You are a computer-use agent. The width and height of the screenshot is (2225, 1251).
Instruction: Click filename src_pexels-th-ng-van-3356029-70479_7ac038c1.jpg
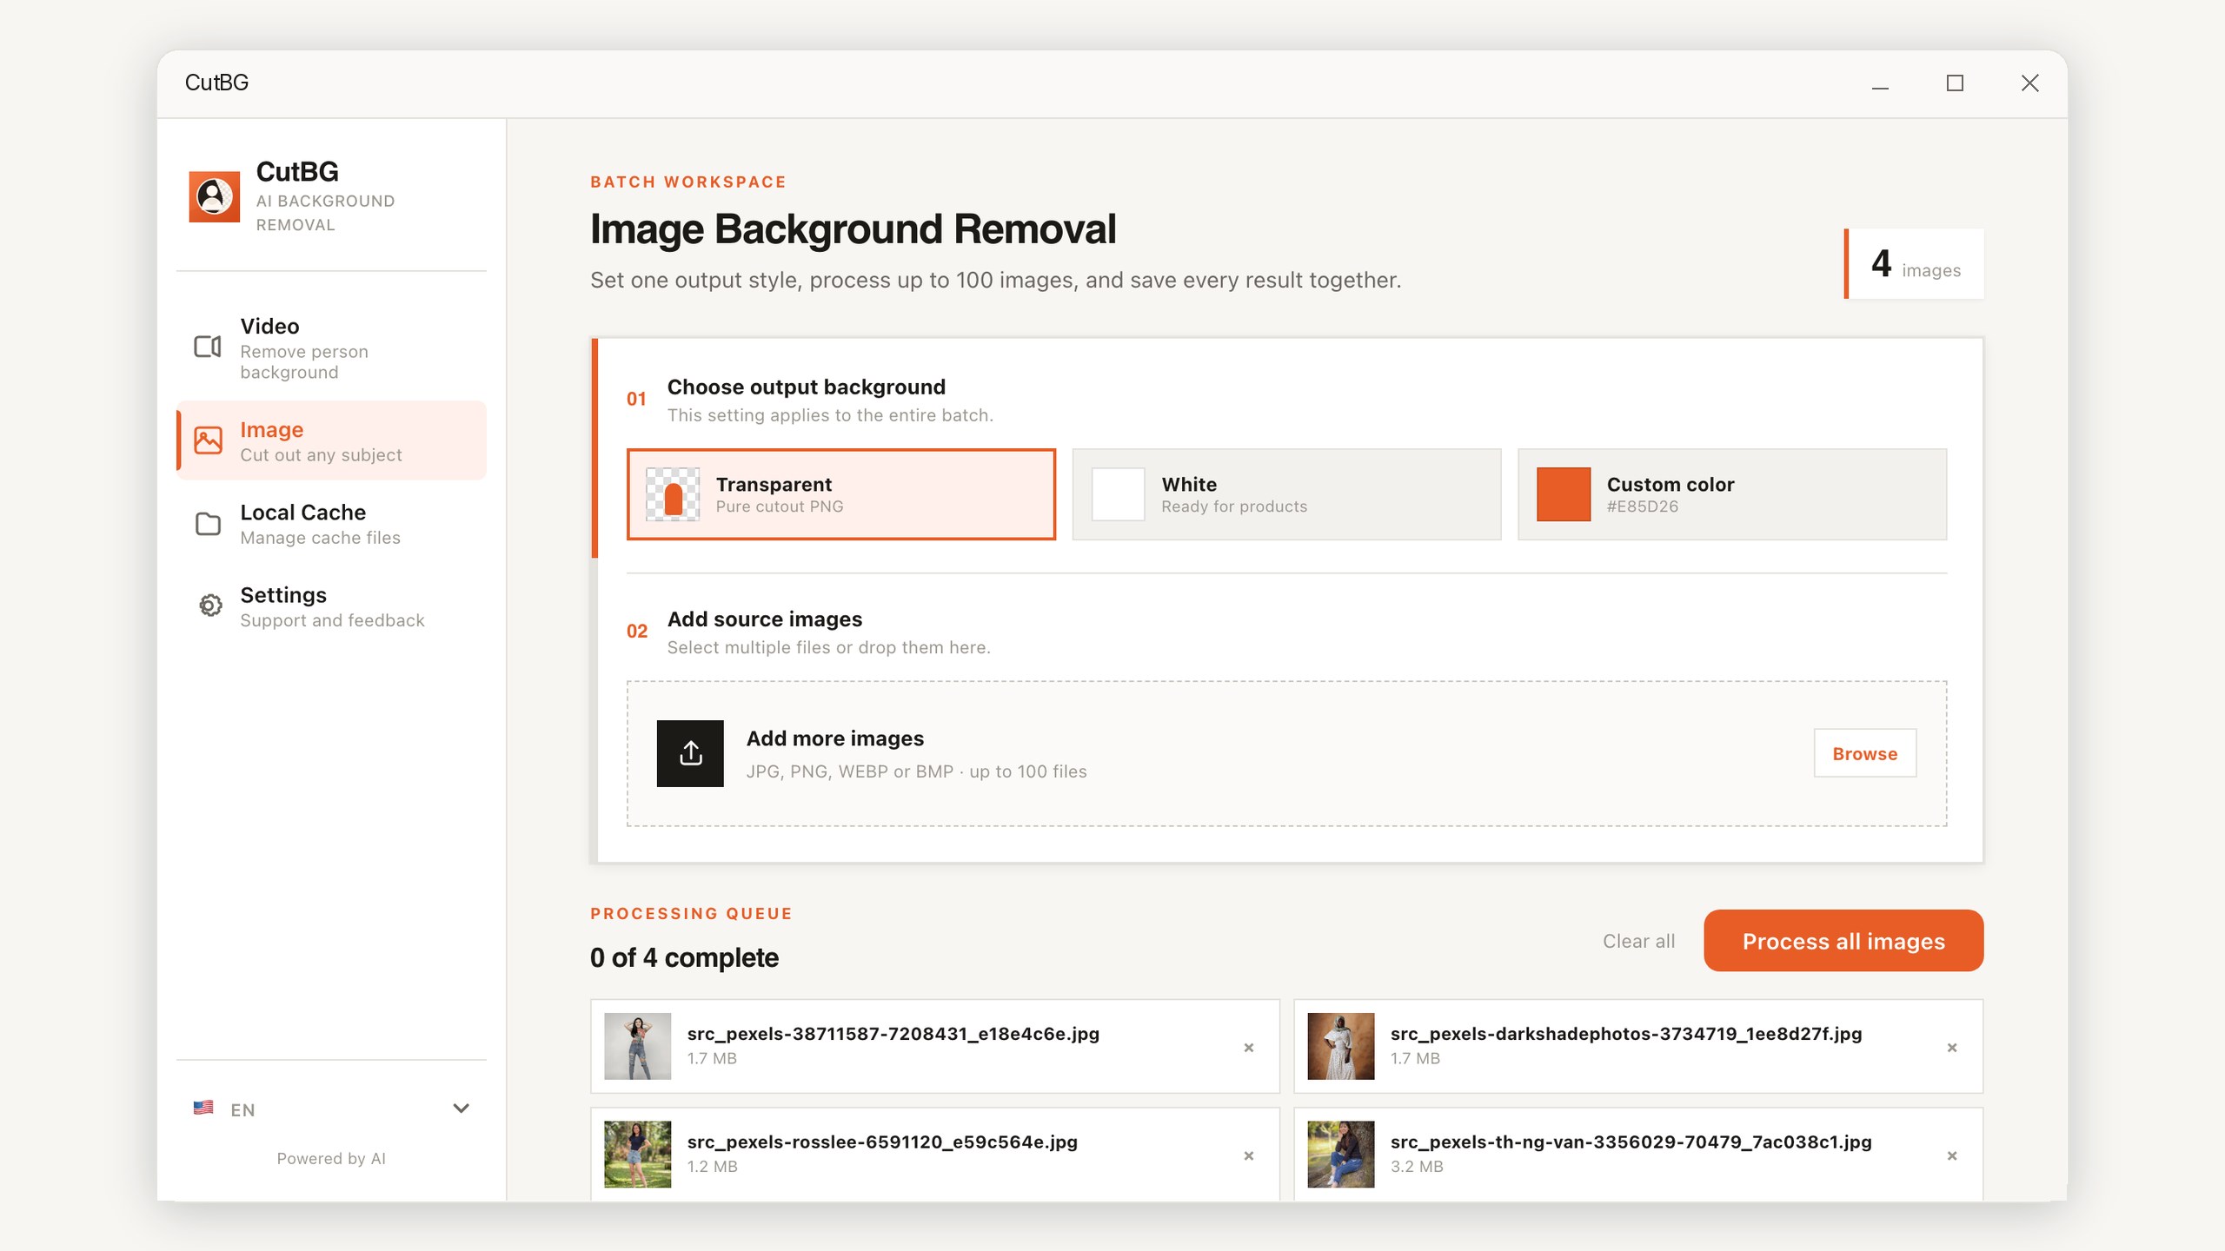click(x=1631, y=1142)
